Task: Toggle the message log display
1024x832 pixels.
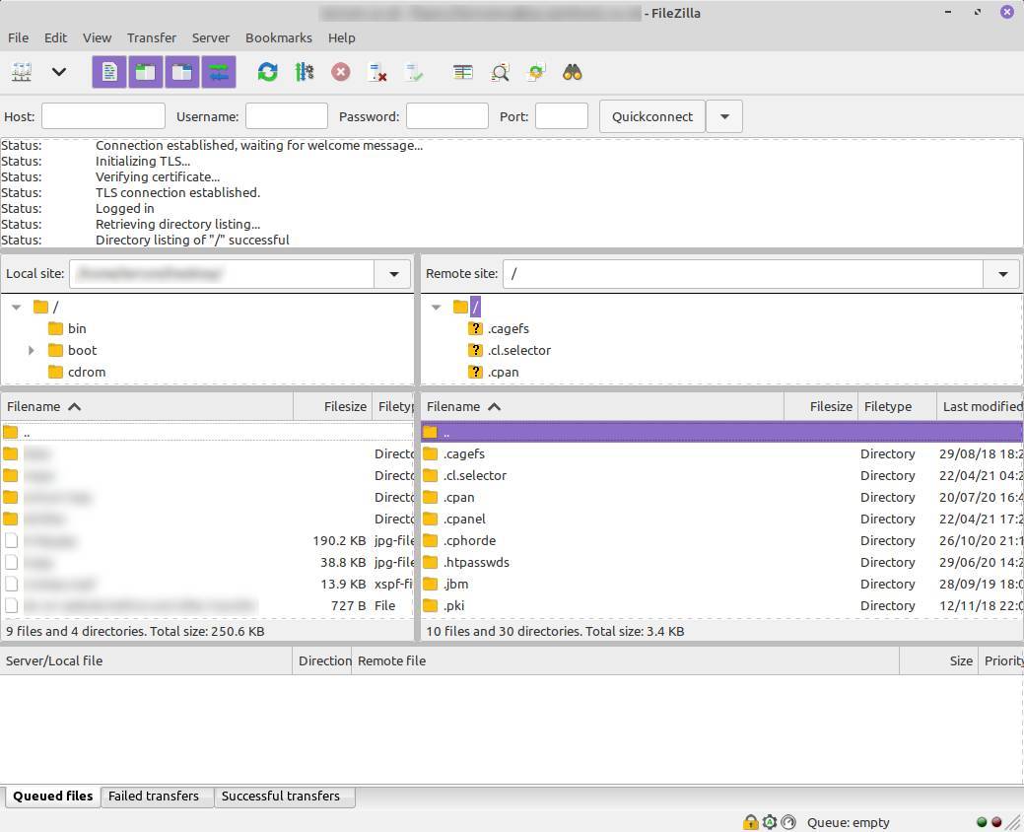Action: [109, 72]
